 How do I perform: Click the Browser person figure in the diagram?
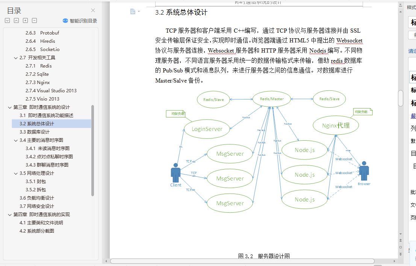click(364, 171)
